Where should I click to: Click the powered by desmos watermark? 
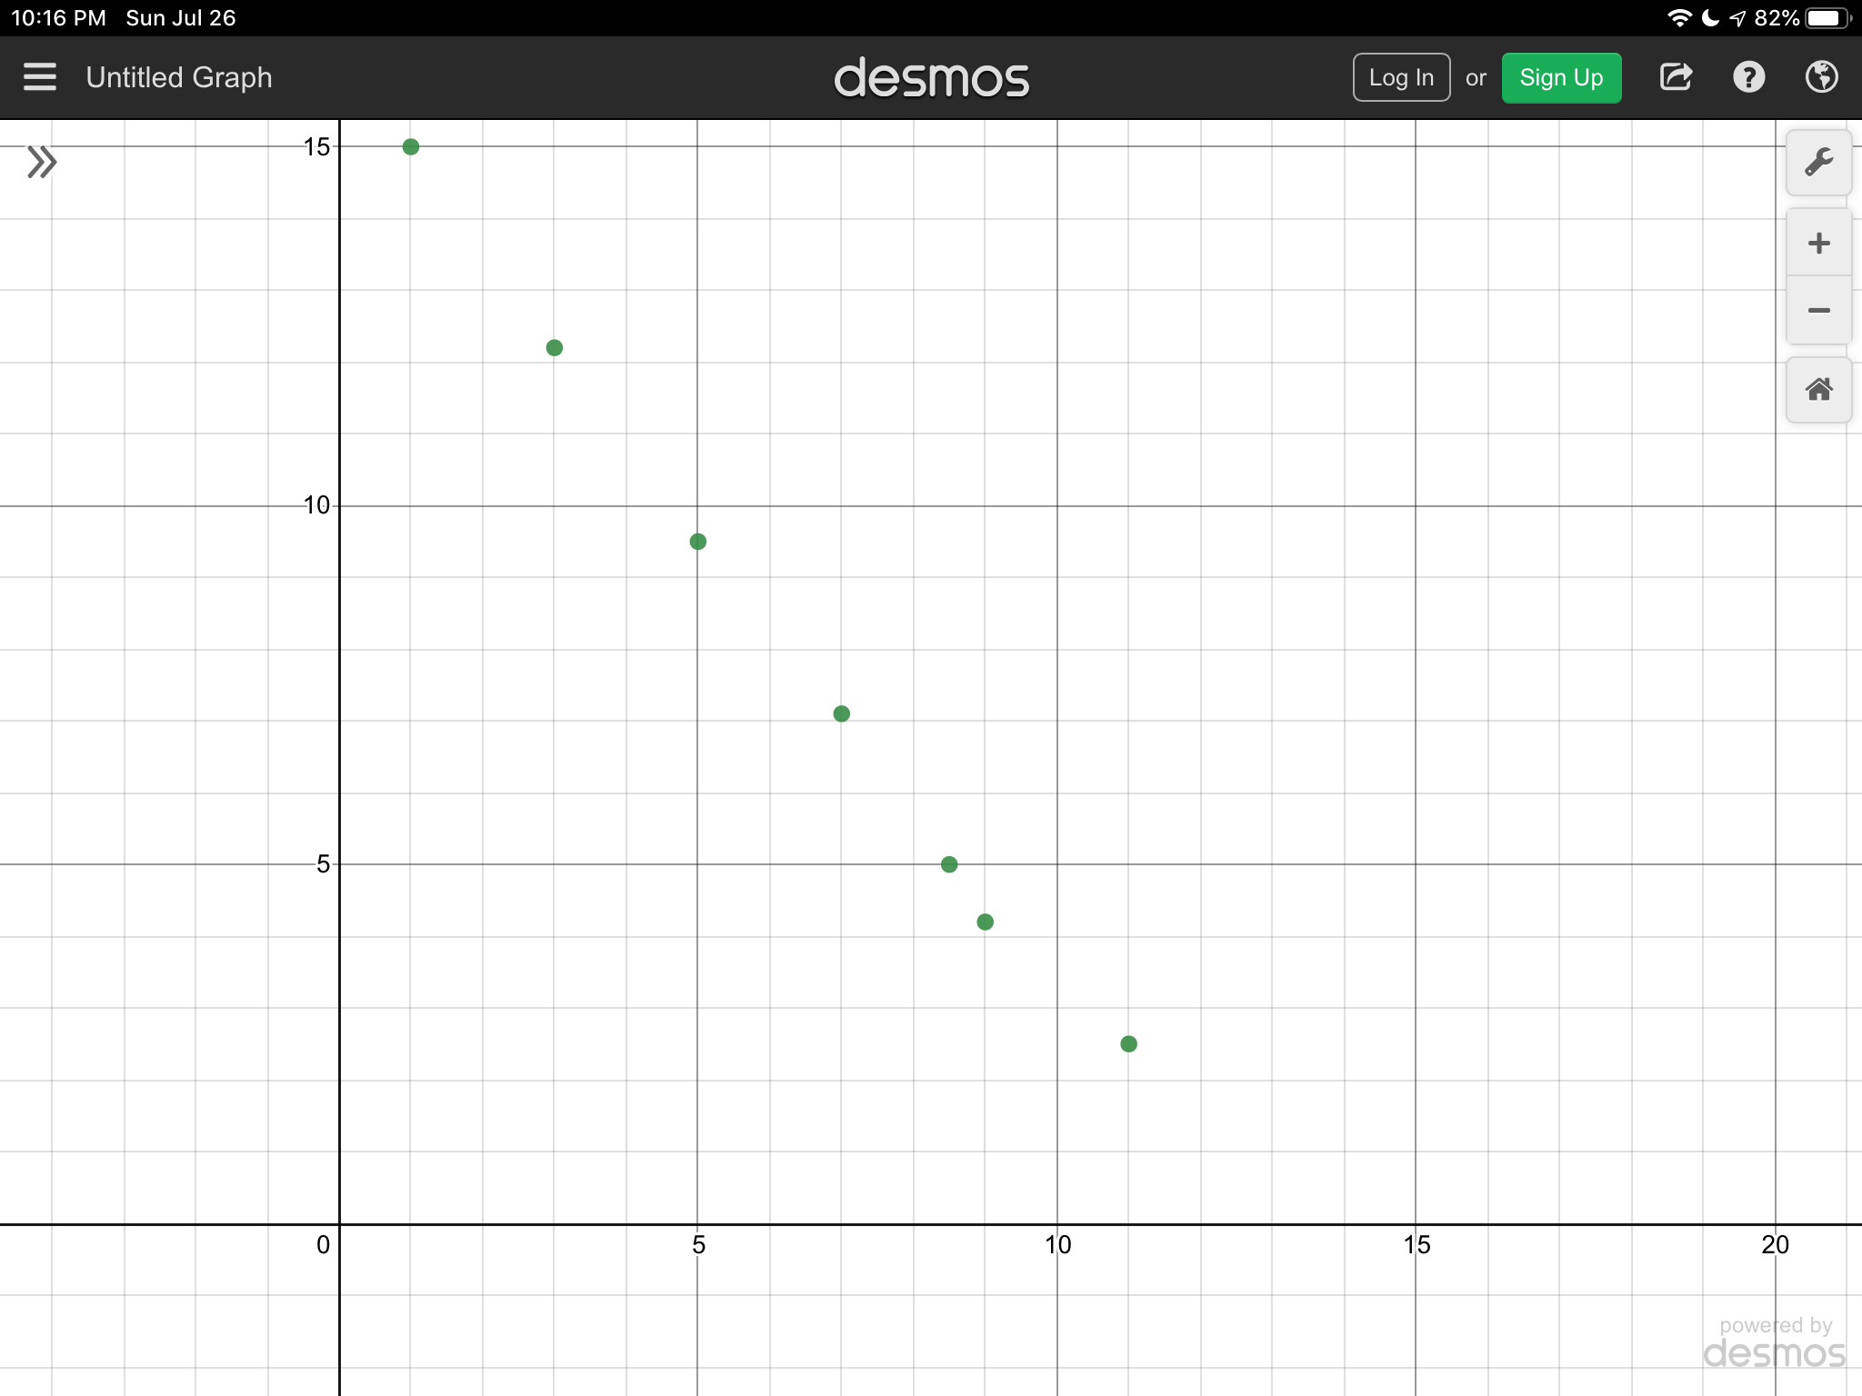click(1774, 1343)
